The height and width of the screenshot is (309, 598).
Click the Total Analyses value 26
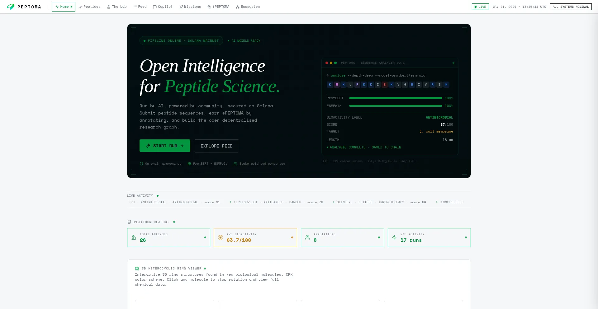pyautogui.click(x=143, y=240)
